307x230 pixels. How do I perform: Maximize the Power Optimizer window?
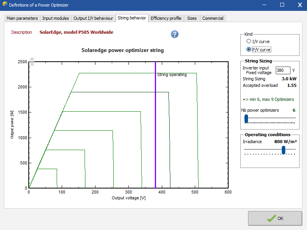click(282, 5)
